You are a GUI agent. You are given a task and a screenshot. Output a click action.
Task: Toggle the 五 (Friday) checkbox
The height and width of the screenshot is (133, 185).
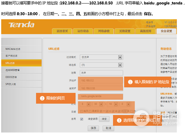[x=125, y=111]
